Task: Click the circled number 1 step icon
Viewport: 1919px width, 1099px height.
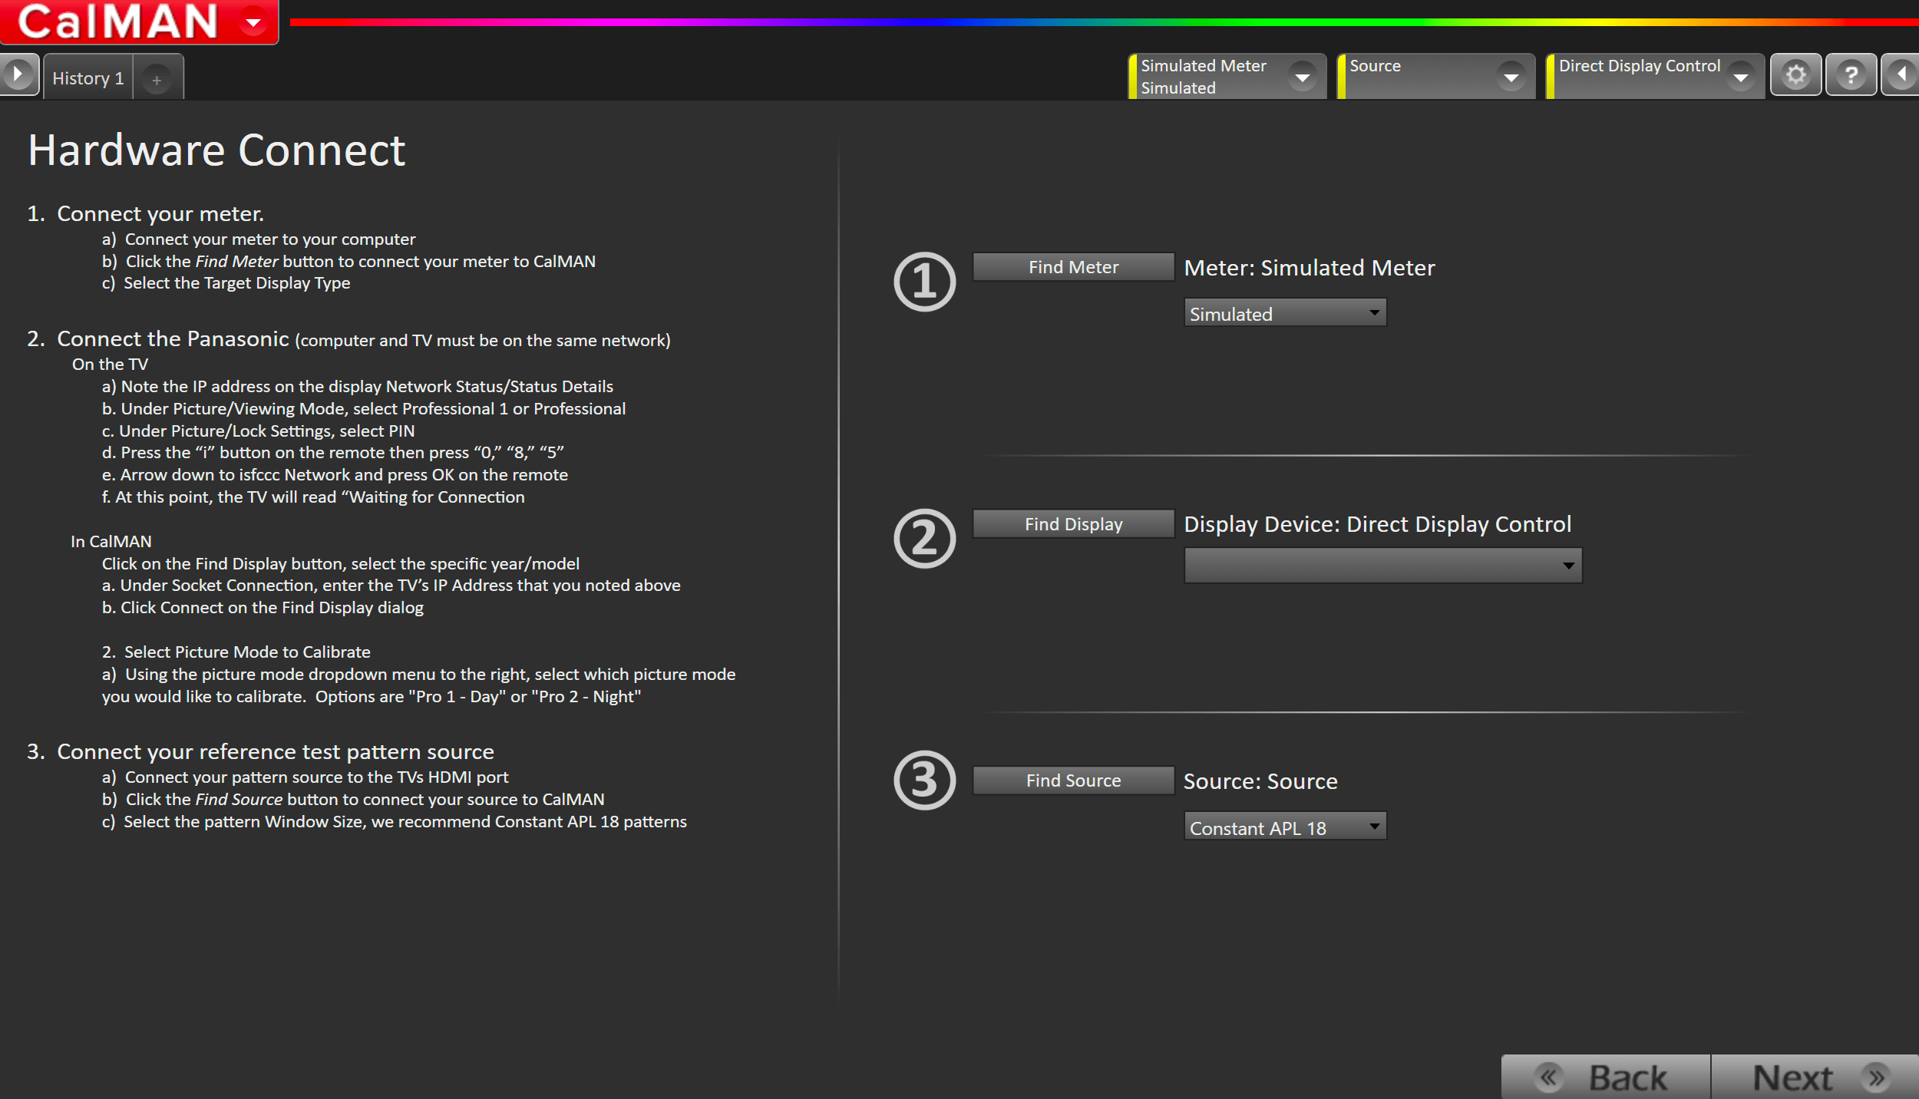Action: tap(924, 282)
